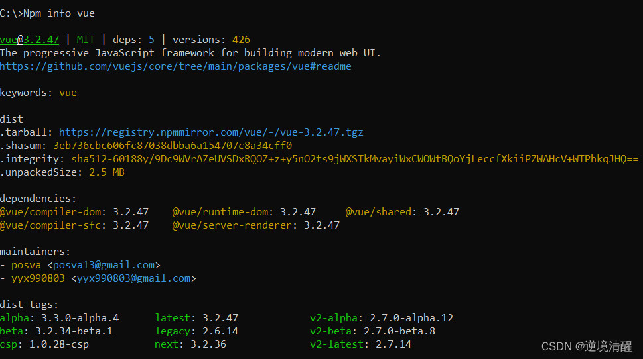Click the versions count 426
Screen dimensions: 643x359
(241, 40)
